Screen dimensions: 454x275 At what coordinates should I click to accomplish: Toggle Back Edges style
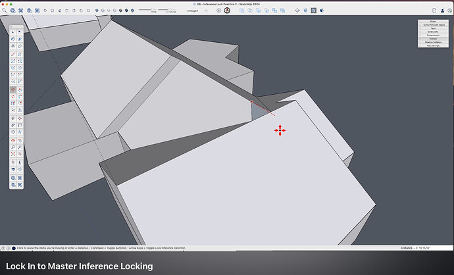coord(103,11)
